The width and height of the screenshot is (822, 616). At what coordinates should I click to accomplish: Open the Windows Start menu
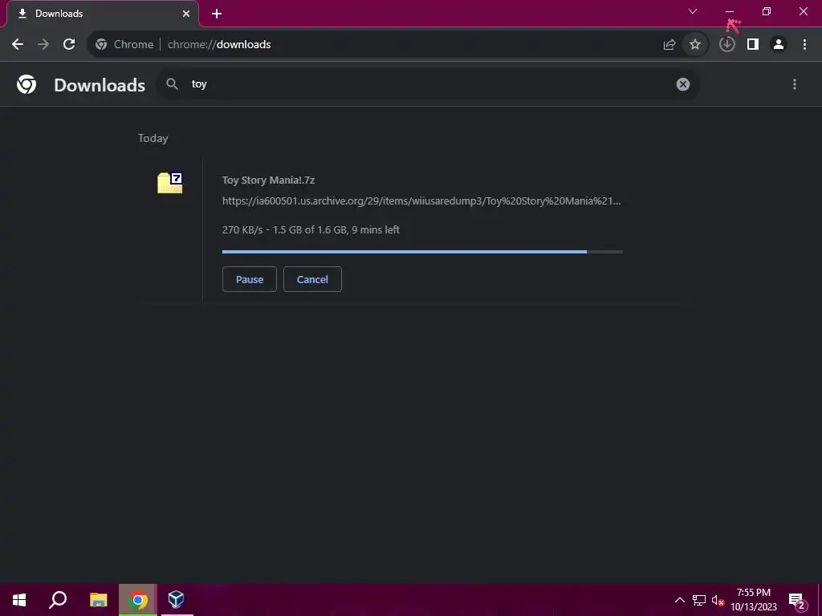pos(19,600)
